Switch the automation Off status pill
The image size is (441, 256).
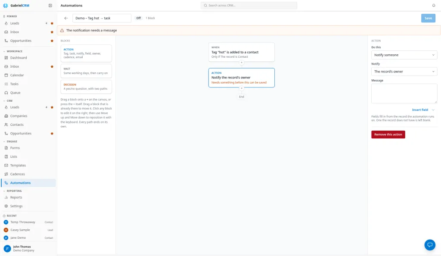pos(138,18)
